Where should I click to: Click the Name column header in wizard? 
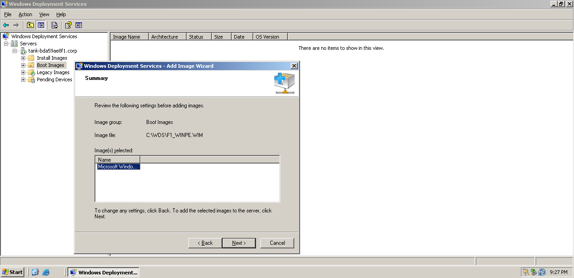click(x=118, y=159)
